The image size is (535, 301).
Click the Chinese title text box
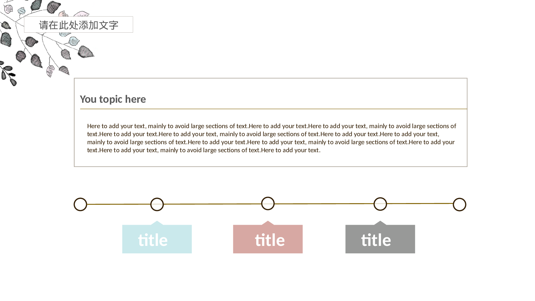click(x=78, y=25)
